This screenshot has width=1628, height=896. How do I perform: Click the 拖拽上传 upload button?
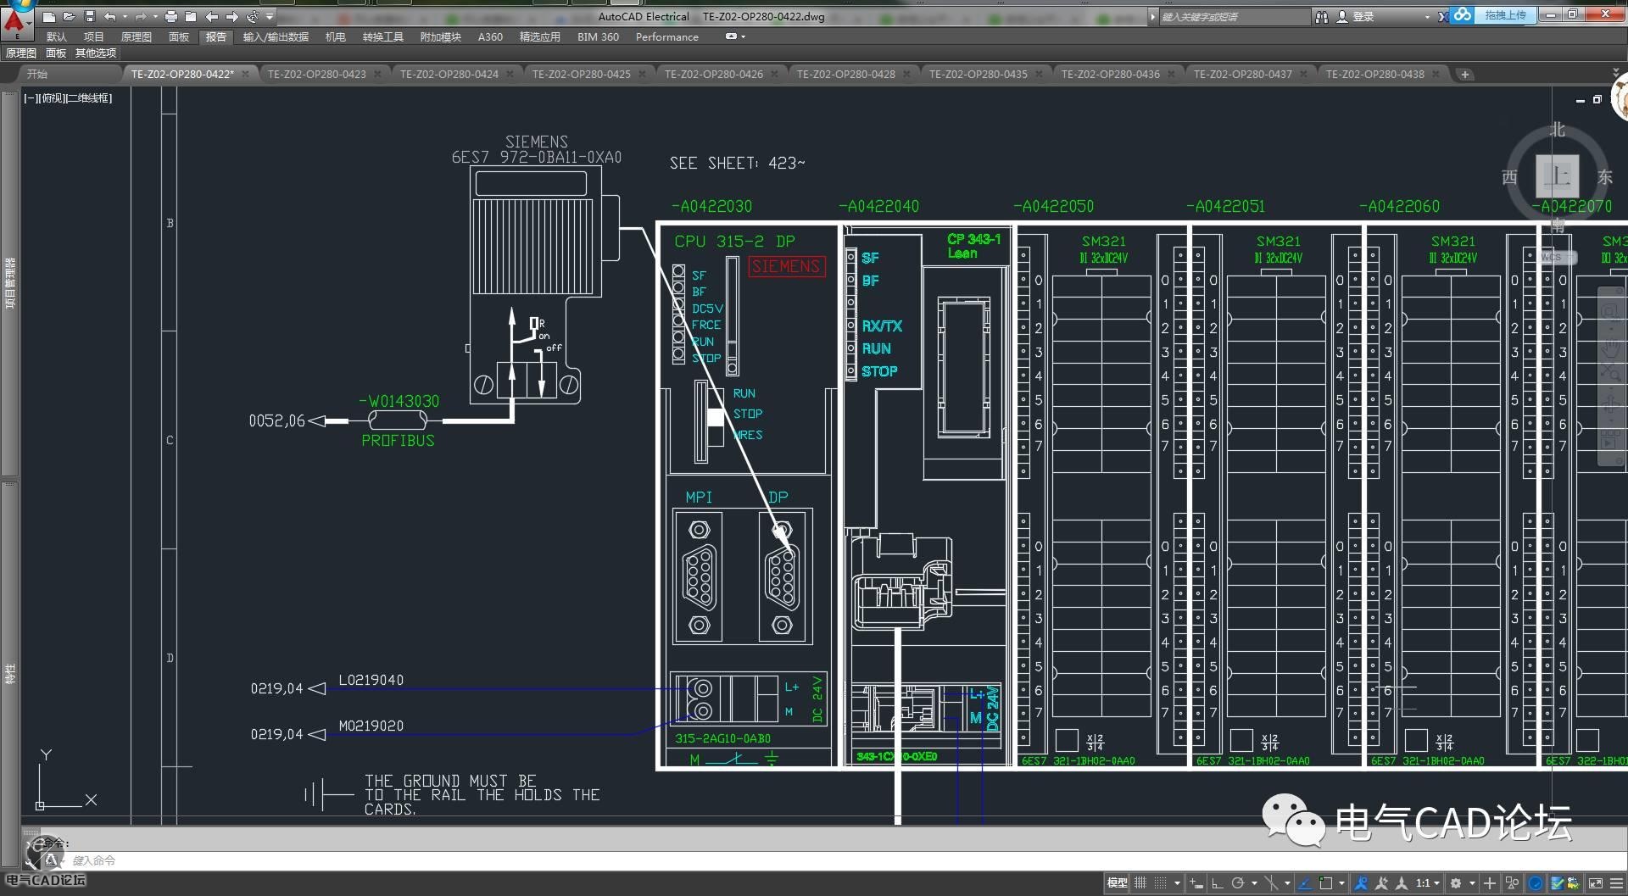coord(1506,15)
